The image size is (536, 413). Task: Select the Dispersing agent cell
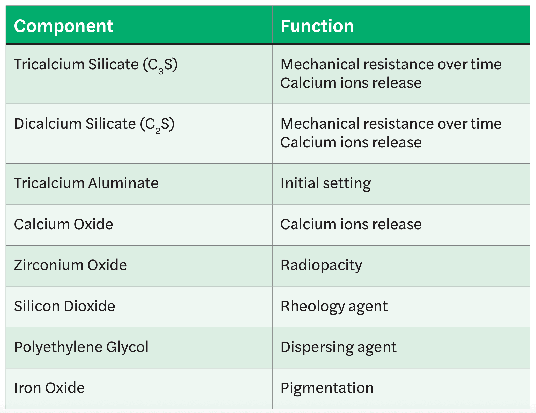(401, 348)
